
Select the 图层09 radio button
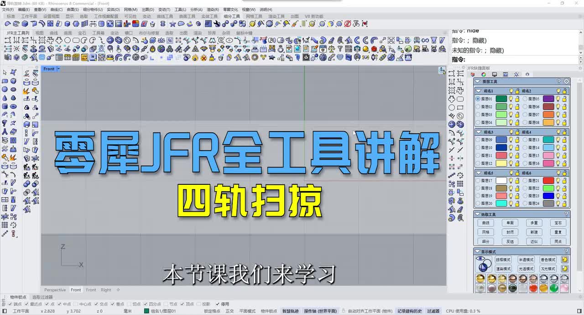pyautogui.click(x=478, y=140)
